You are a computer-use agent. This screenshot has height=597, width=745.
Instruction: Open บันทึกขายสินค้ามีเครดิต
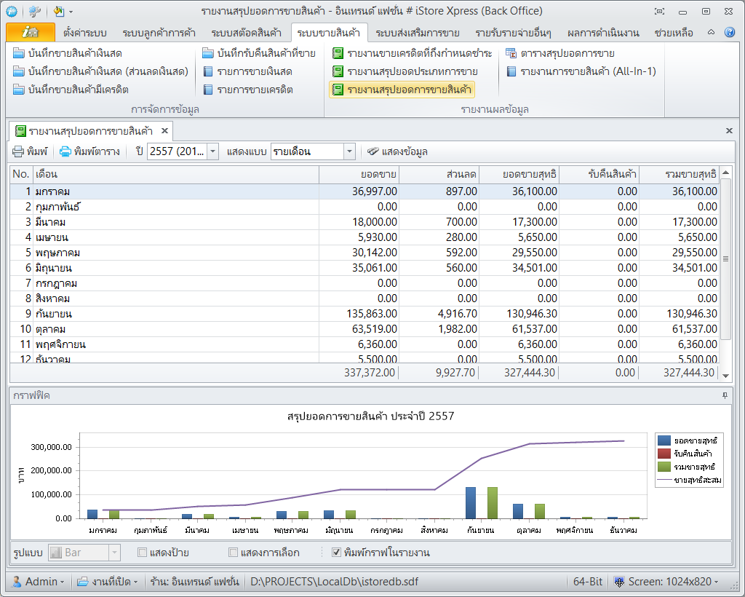coord(71,90)
